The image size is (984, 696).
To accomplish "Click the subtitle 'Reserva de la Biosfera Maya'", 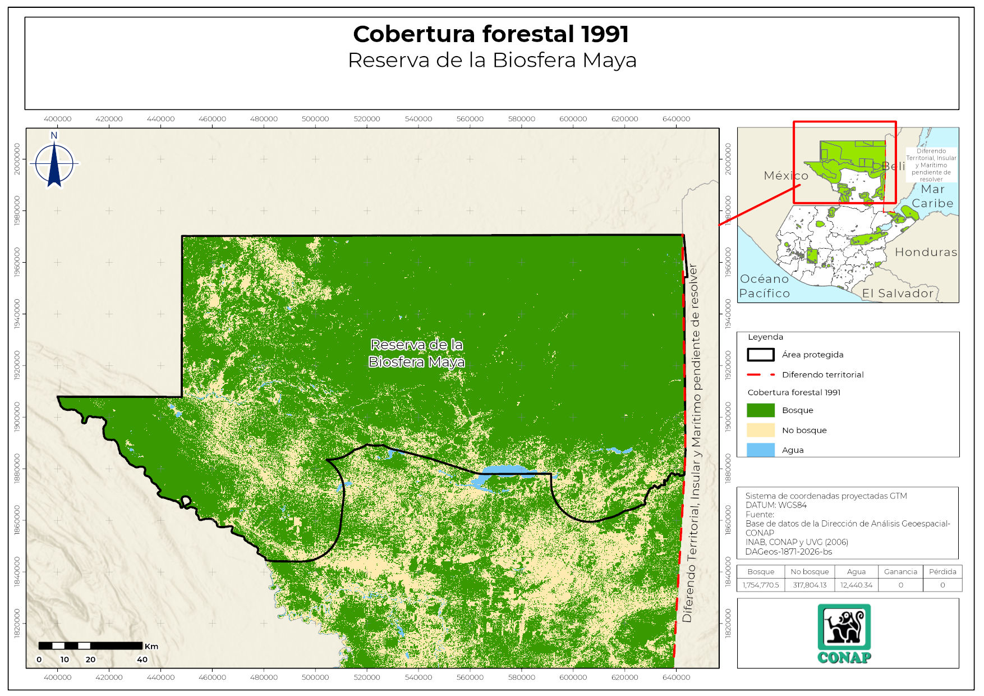I will [x=492, y=60].
